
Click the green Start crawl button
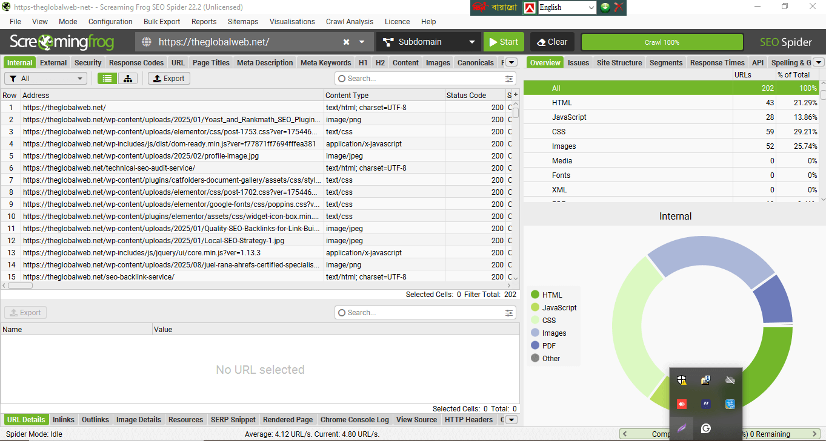tap(503, 42)
